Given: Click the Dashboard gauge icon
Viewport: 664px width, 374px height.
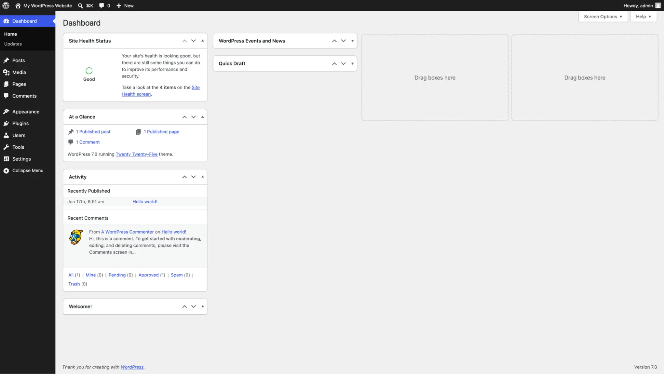Looking at the screenshot, I should pos(6,21).
